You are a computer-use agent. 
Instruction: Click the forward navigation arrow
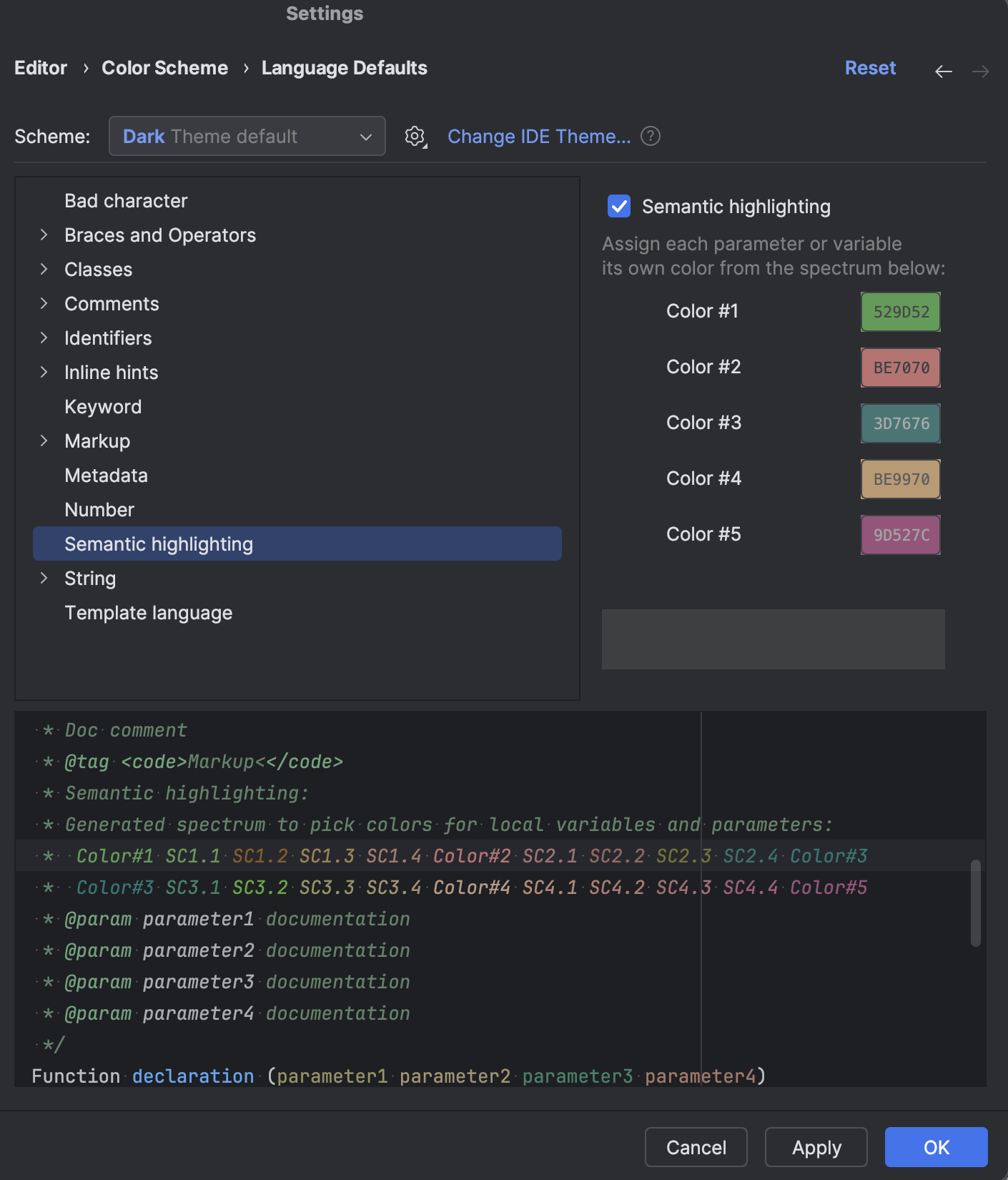pos(981,71)
